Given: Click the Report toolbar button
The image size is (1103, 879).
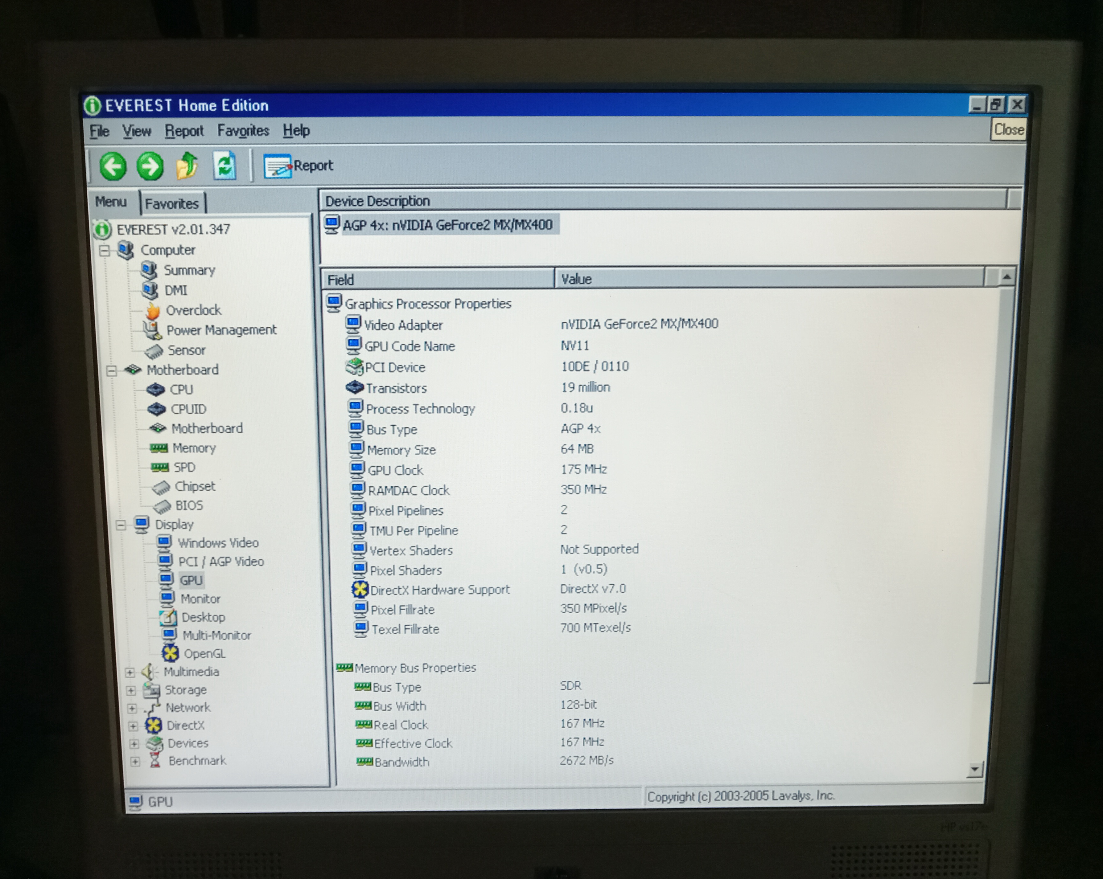Looking at the screenshot, I should pyautogui.click(x=299, y=166).
